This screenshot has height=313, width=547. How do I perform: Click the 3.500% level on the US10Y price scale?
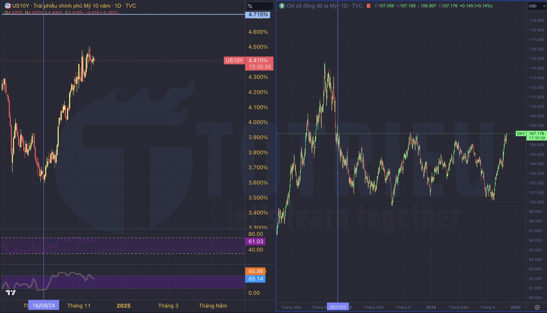[258, 198]
